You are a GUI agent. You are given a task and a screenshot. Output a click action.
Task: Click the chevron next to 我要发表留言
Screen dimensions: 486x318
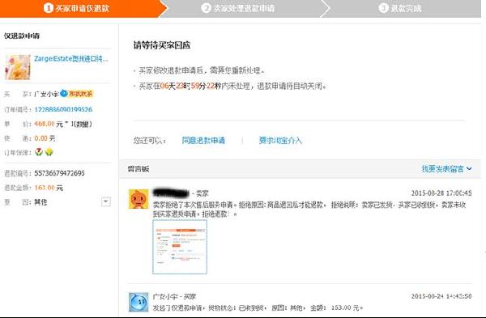click(x=469, y=169)
